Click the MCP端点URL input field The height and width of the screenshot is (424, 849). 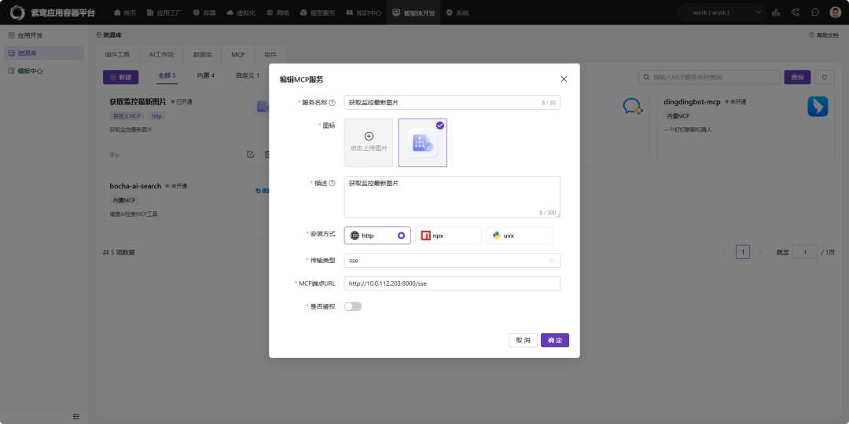pyautogui.click(x=452, y=283)
